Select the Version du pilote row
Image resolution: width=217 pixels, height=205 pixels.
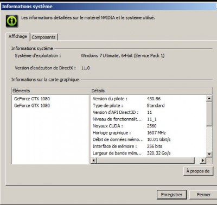coord(148,99)
